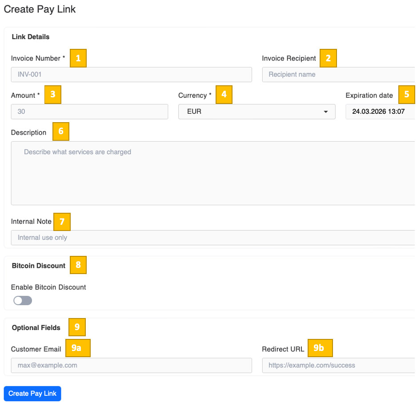
Task: Click the Create Pay Link button
Action: [32, 393]
